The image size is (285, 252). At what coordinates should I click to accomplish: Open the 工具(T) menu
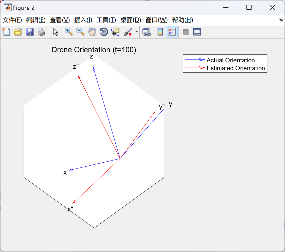coord(106,20)
